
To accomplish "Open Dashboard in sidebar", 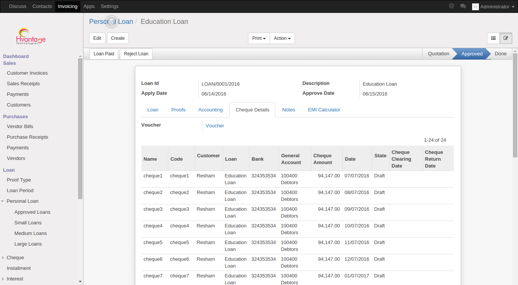I will (x=16, y=56).
